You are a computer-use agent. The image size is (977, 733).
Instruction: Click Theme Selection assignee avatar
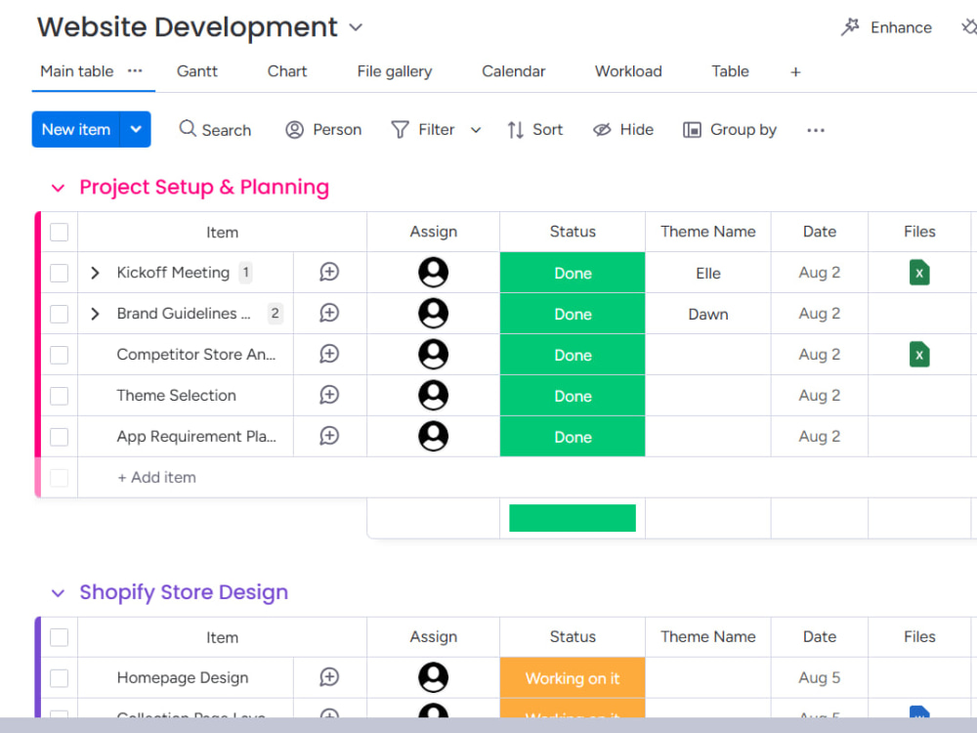[433, 395]
